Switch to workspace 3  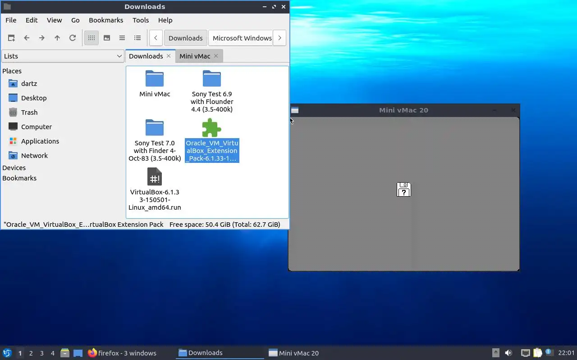(41, 353)
